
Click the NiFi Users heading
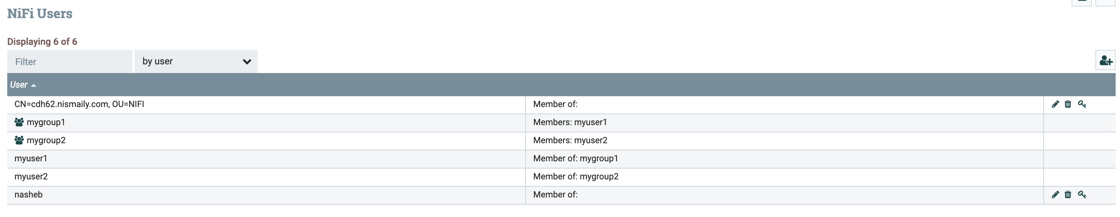(39, 13)
